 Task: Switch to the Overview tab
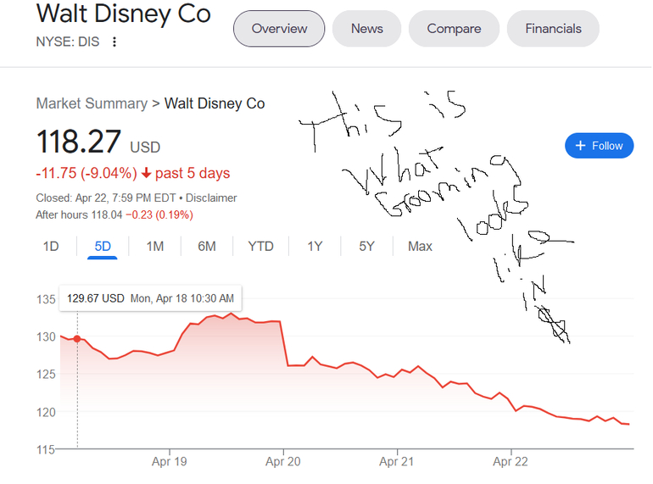(x=279, y=29)
